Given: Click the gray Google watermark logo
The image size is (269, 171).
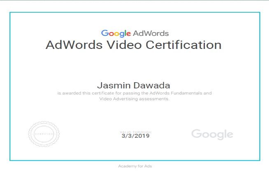Looking at the screenshot, I should coord(212,134).
